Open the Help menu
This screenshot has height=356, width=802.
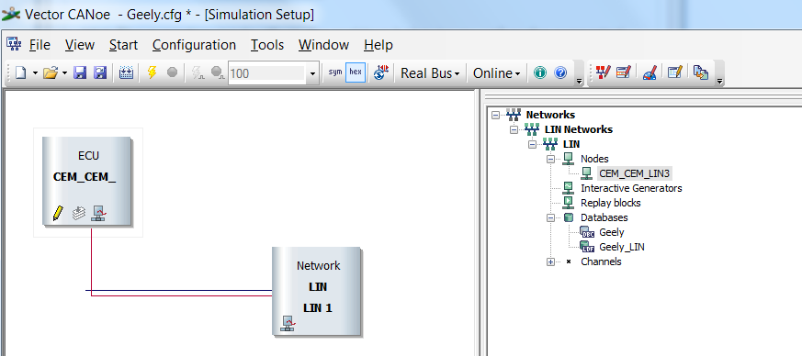pos(378,45)
